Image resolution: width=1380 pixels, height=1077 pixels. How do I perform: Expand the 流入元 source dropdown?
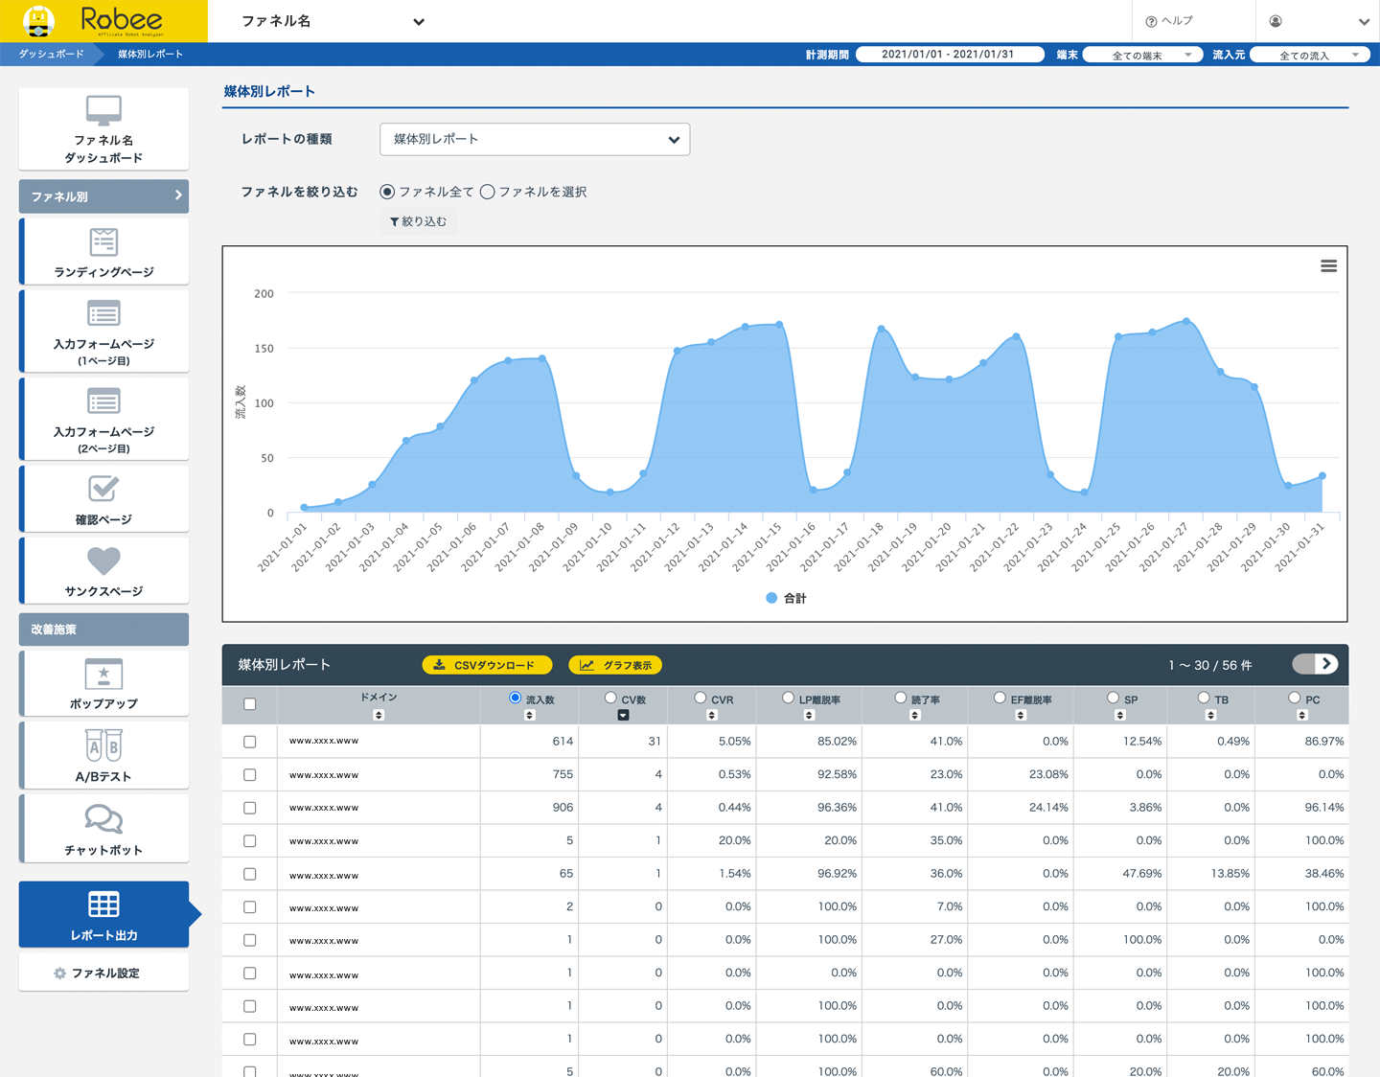[1310, 55]
